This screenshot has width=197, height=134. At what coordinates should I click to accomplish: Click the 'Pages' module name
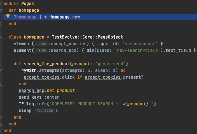[27, 4]
